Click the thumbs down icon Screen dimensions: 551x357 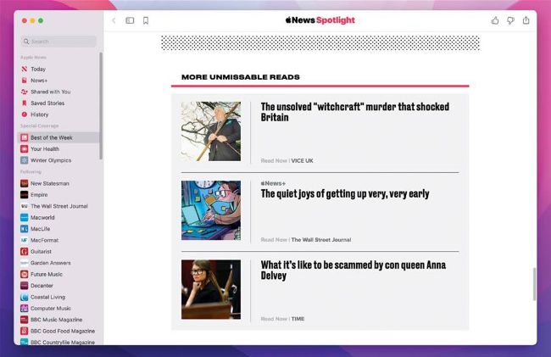[510, 20]
